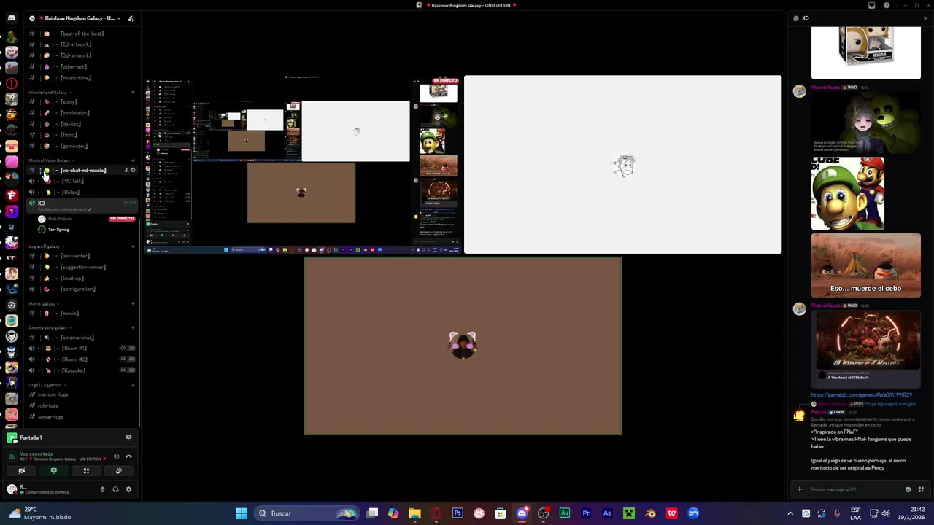Mute microphone in user panel
Screen dimensions: 934x525
click(102, 489)
